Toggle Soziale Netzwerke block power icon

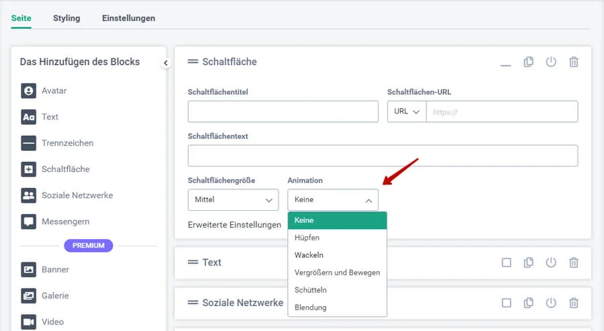tap(551, 303)
